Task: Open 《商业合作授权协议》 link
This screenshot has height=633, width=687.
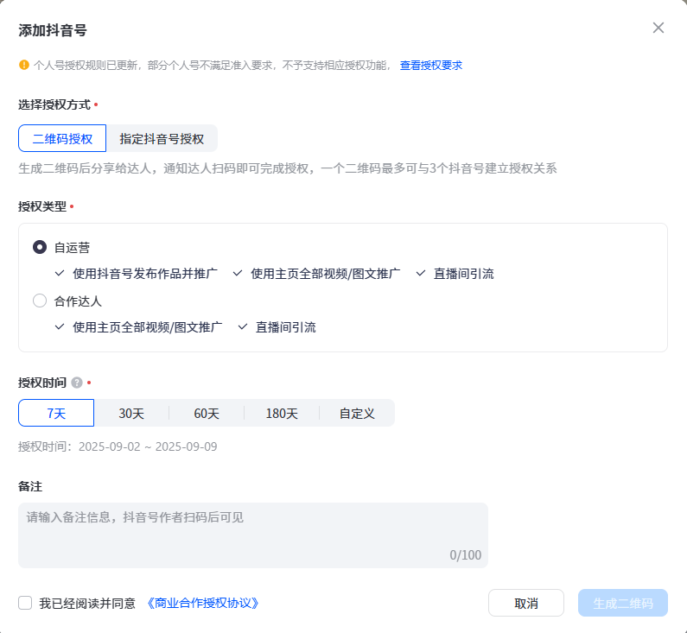Action: tap(202, 603)
